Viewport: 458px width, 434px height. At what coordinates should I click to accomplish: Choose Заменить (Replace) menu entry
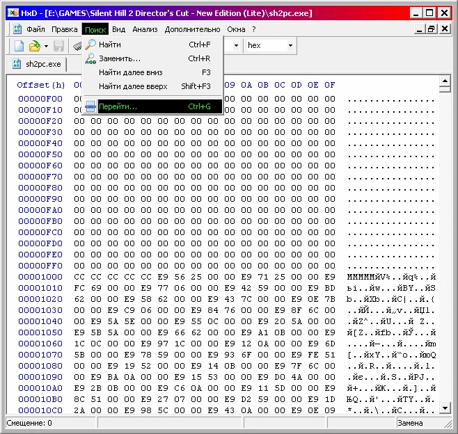coord(119,58)
